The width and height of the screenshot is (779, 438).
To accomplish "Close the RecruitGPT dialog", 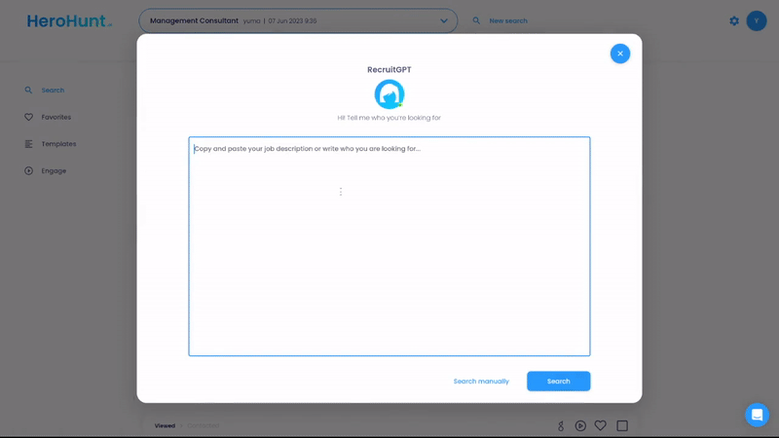I will tap(620, 54).
